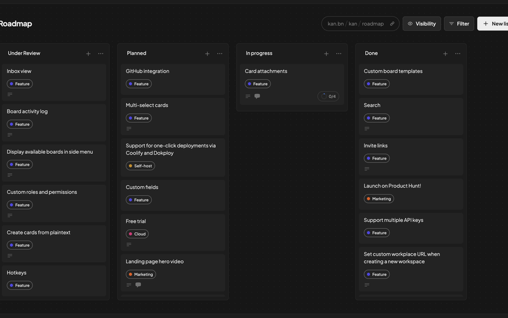This screenshot has height=318, width=508.
Task: Click description icon on Card attachments card
Action: point(248,96)
